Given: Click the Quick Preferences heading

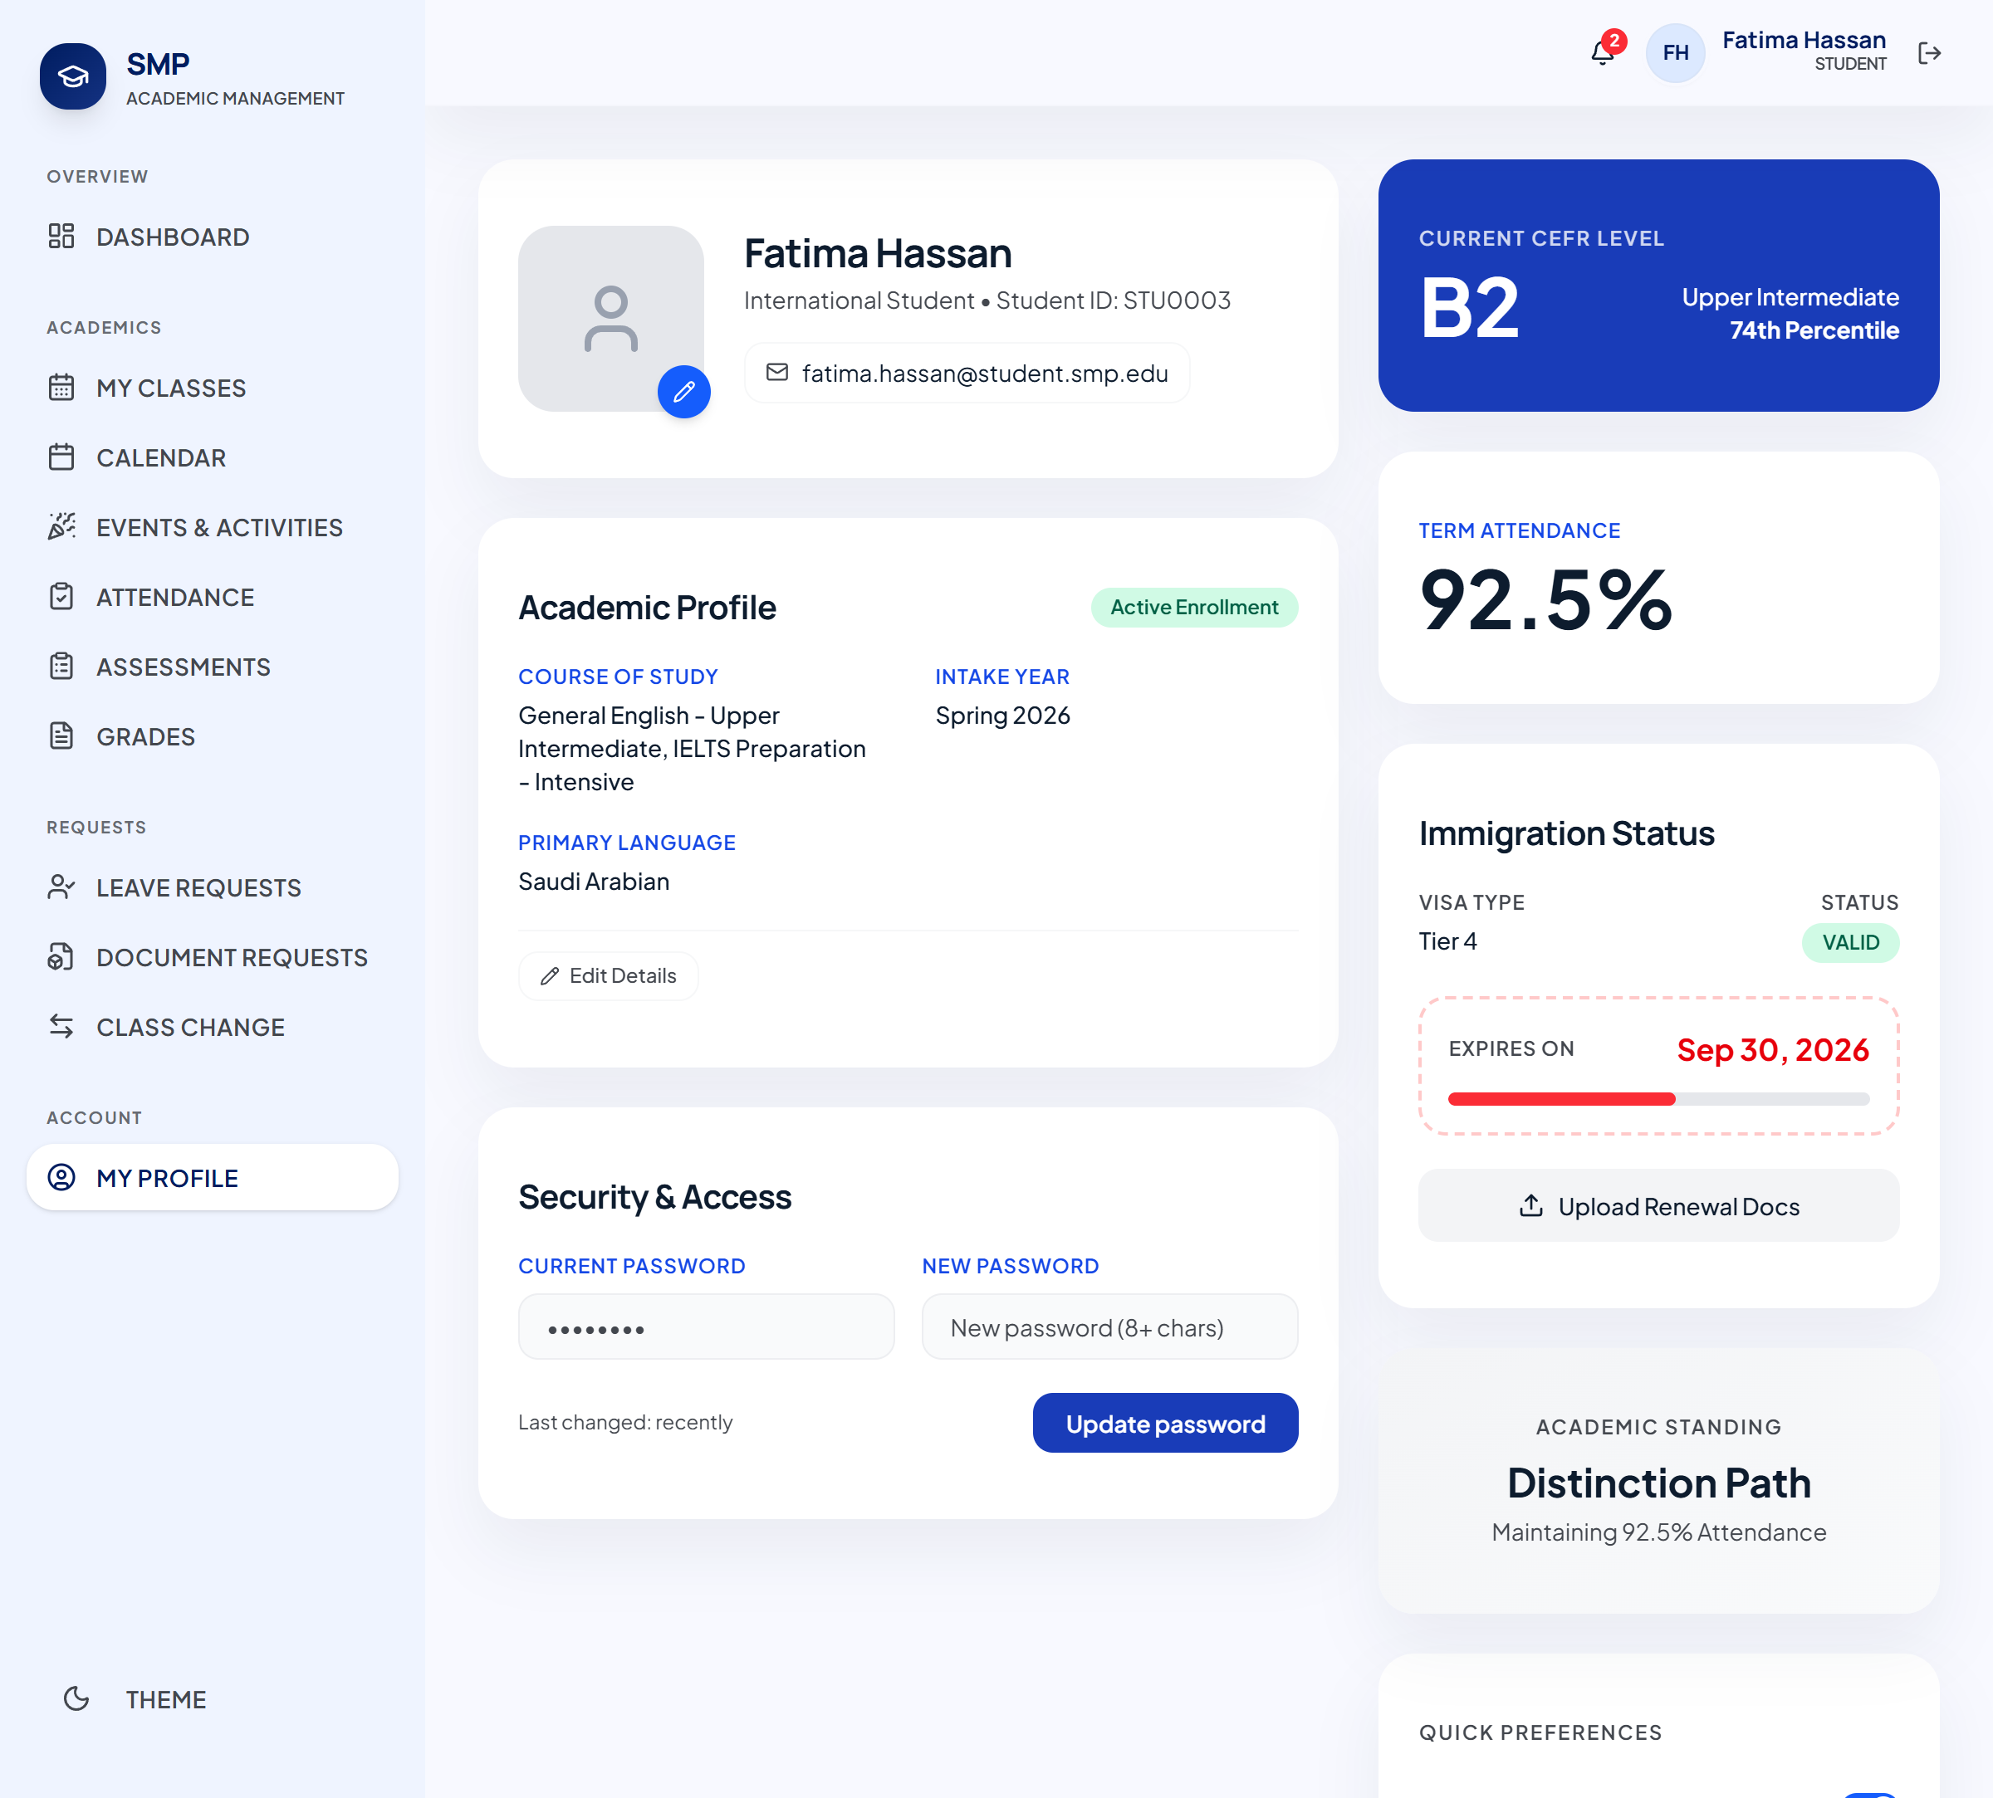Looking at the screenshot, I should 1540,1732.
